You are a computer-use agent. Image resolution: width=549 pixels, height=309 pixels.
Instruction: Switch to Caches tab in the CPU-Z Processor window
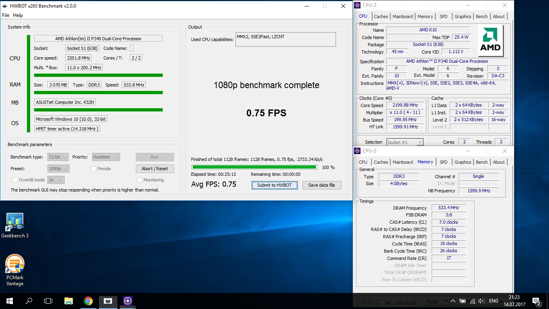(x=381, y=16)
